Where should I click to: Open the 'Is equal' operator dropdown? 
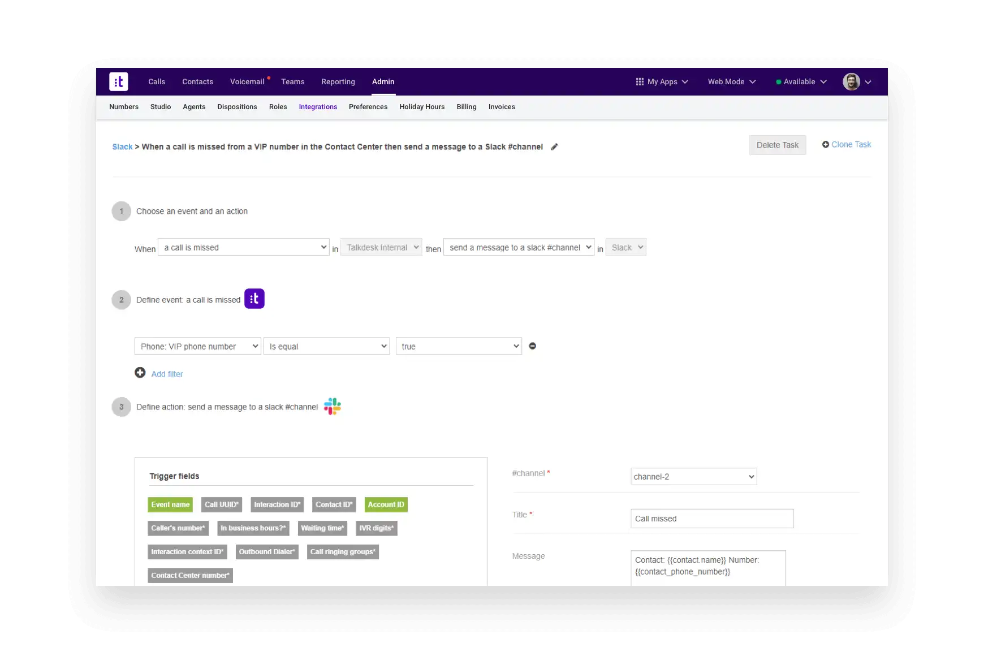327,346
